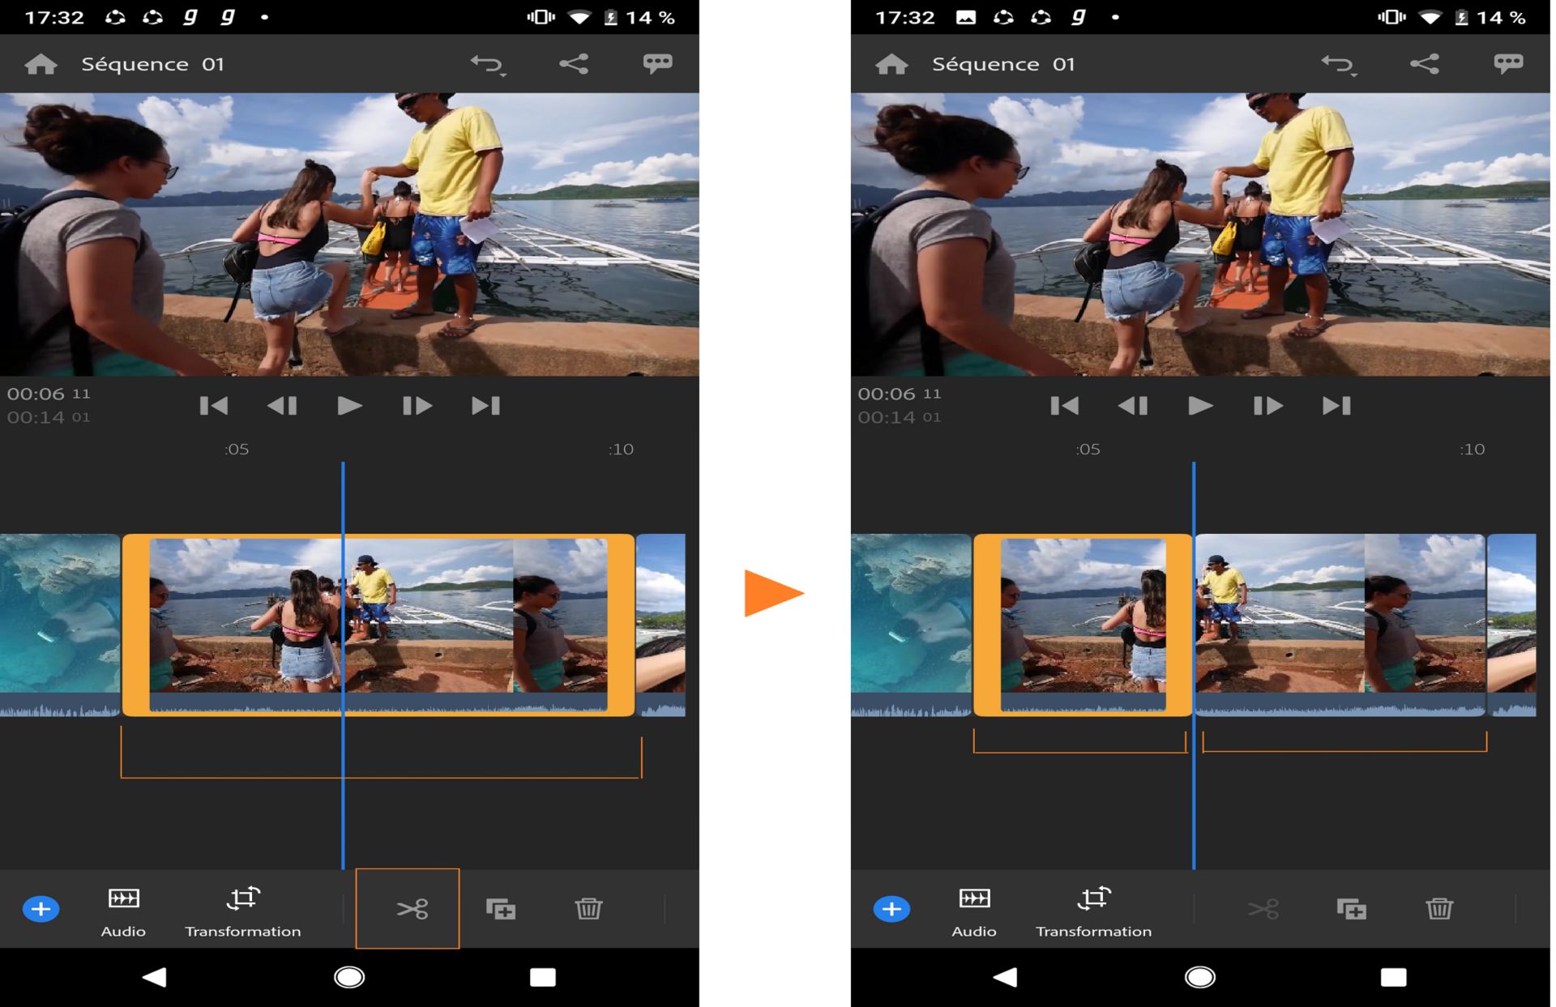Open comments speech bubble in left screen
1556x1007 pixels.
coord(657,64)
